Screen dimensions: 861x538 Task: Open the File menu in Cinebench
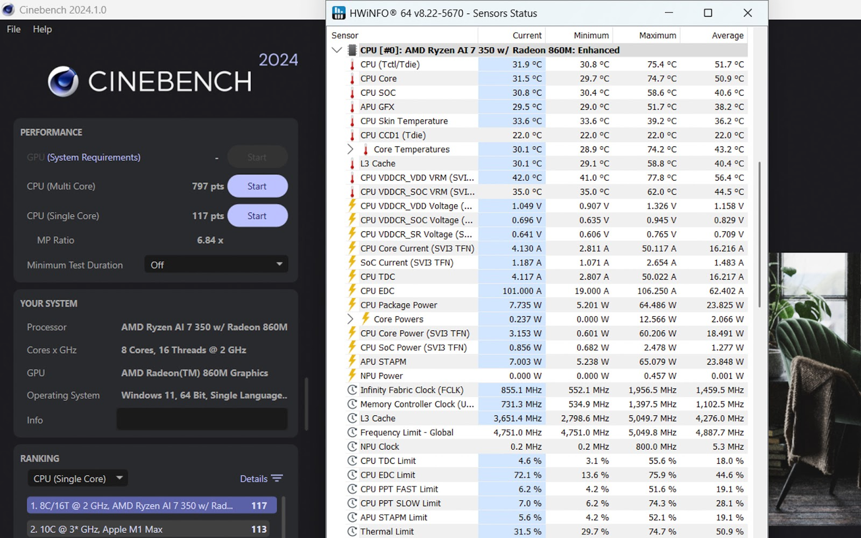[x=13, y=29]
